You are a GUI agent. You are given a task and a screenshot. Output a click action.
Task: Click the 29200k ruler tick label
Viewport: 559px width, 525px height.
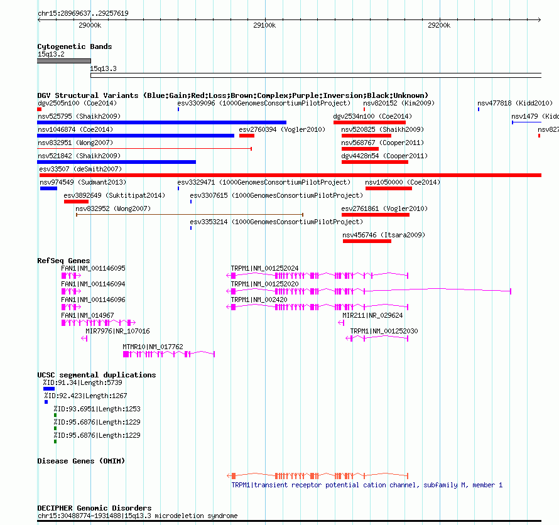point(439,25)
